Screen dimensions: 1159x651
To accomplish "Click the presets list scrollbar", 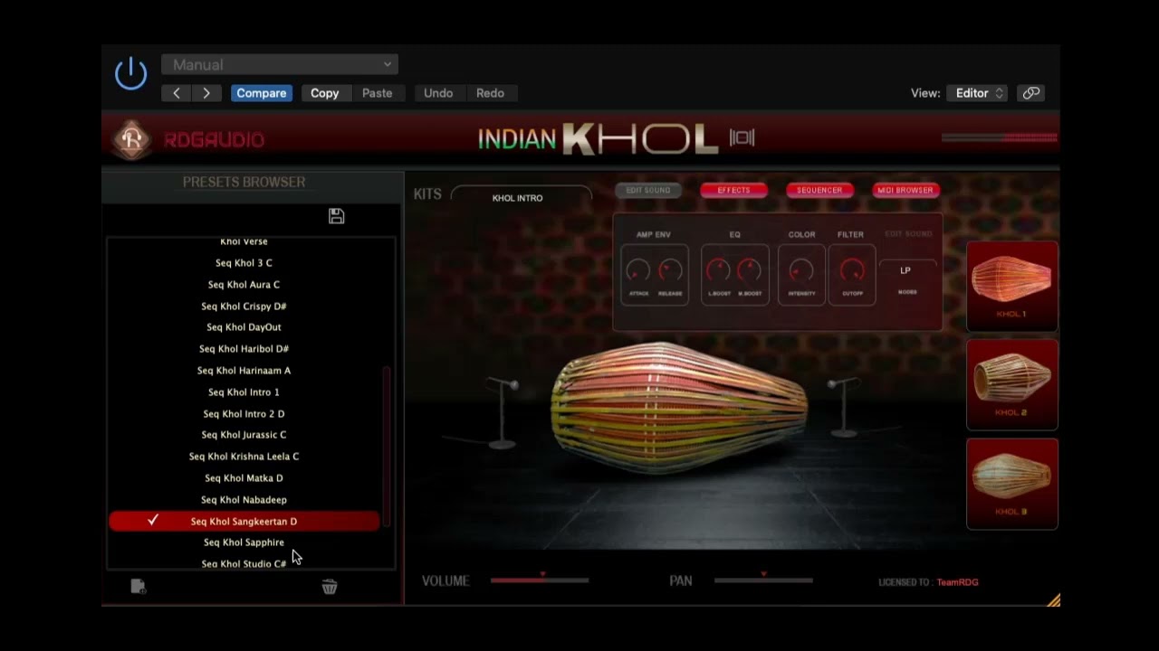I will tap(388, 446).
